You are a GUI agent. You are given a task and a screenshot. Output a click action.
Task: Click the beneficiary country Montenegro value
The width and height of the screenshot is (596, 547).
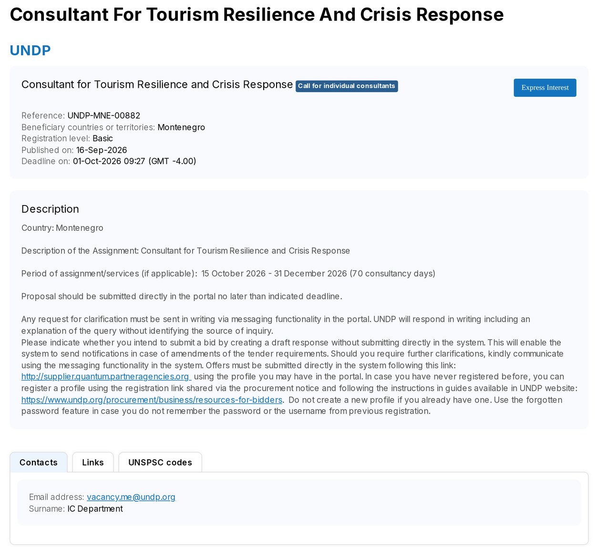[181, 127]
